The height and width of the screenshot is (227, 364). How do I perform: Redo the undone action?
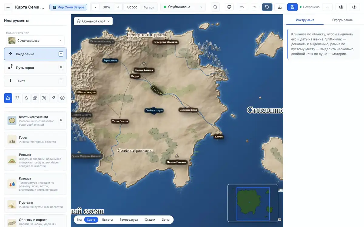(254, 7)
